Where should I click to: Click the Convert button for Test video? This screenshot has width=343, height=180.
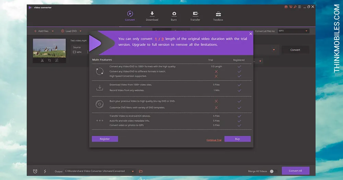pyautogui.click(x=295, y=50)
